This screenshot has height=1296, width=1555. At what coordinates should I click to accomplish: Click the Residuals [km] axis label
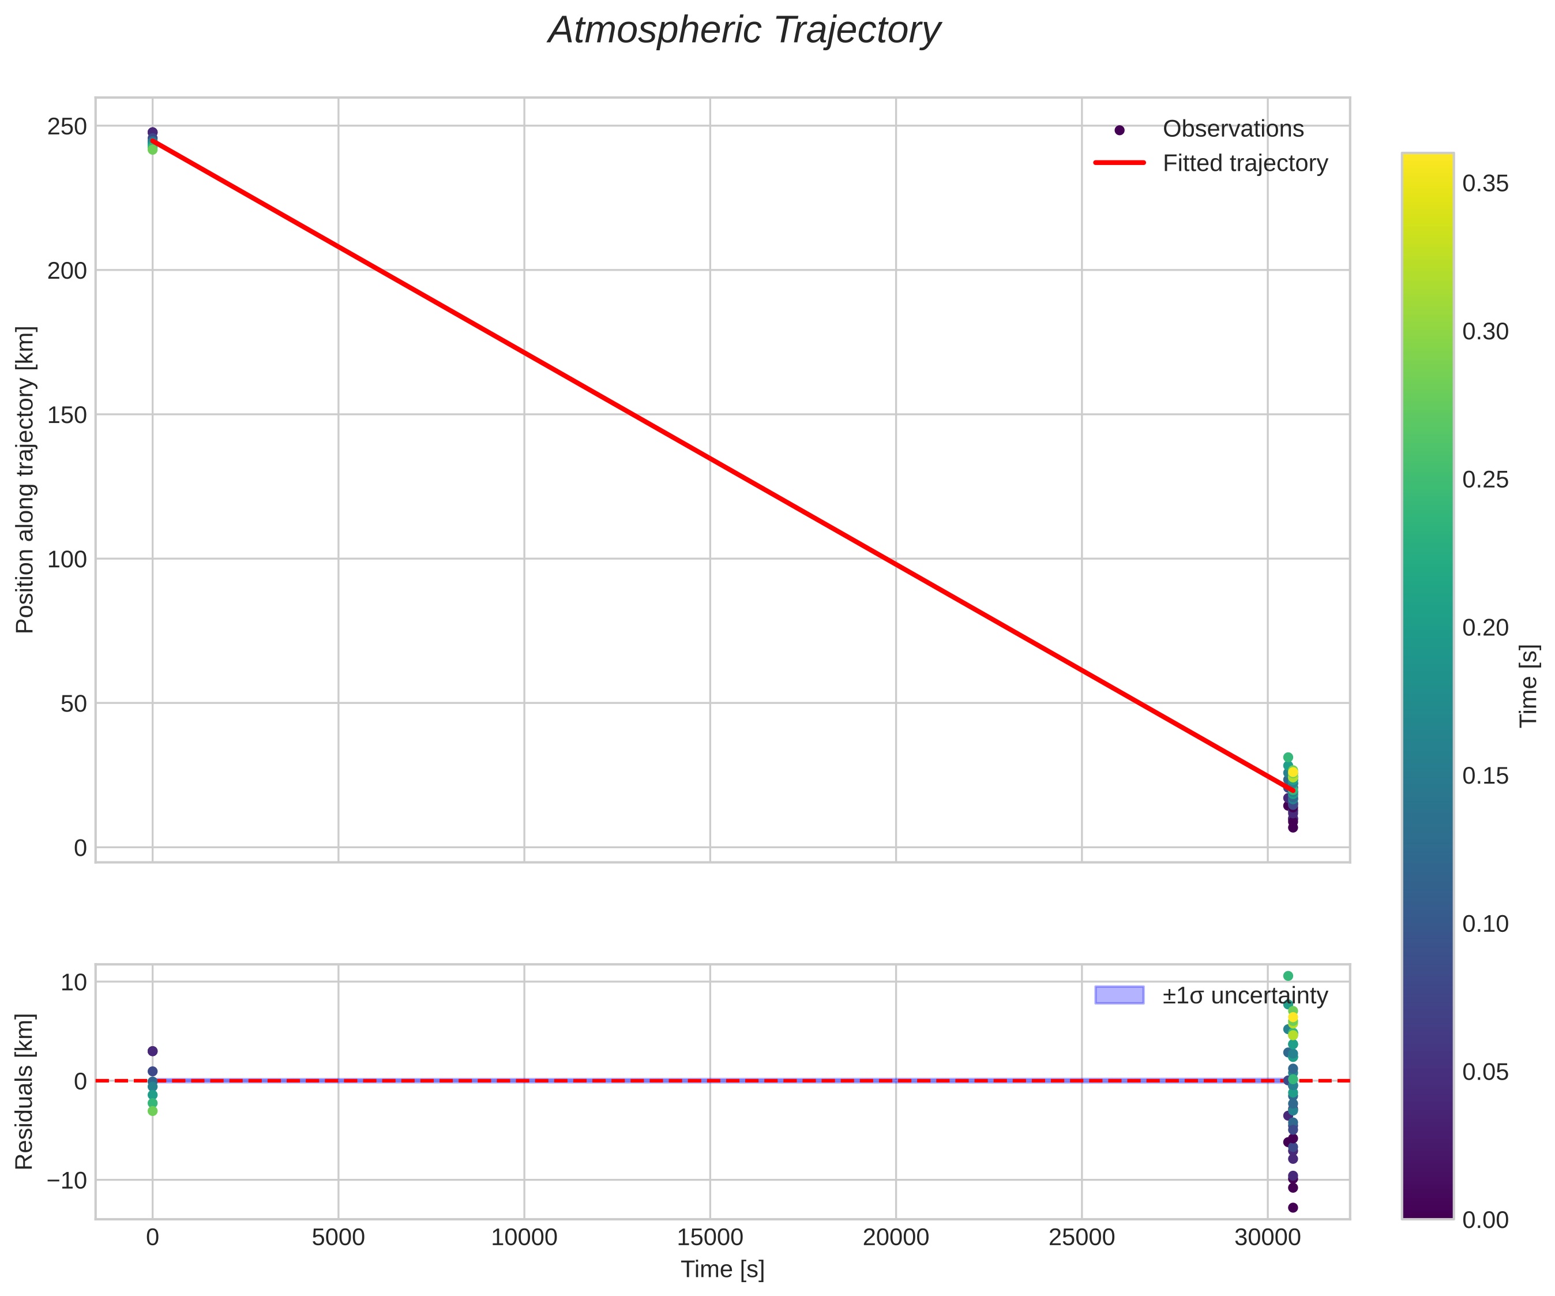[25, 1092]
